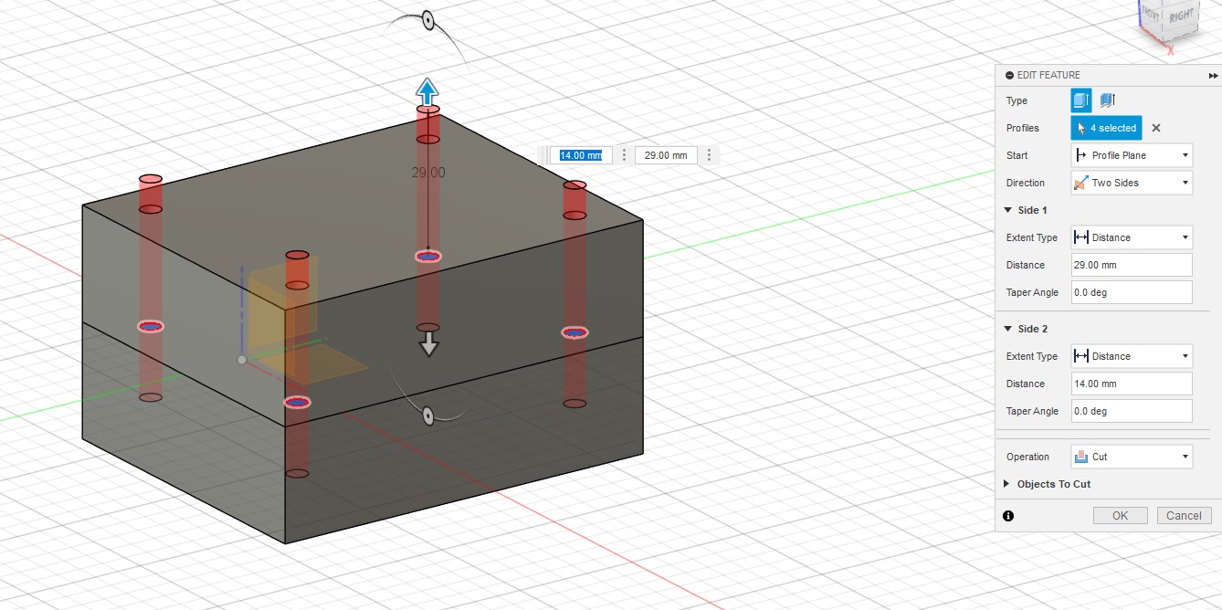Click the '29.00' dimension label on the model
Image resolution: width=1222 pixels, height=610 pixels.
[427, 173]
